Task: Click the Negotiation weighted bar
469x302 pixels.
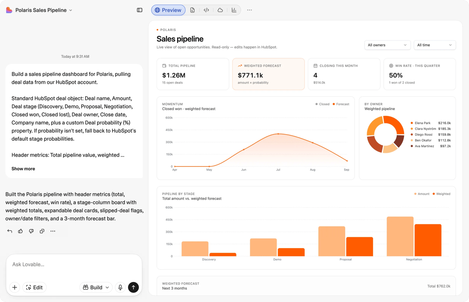Action: pyautogui.click(x=428, y=240)
